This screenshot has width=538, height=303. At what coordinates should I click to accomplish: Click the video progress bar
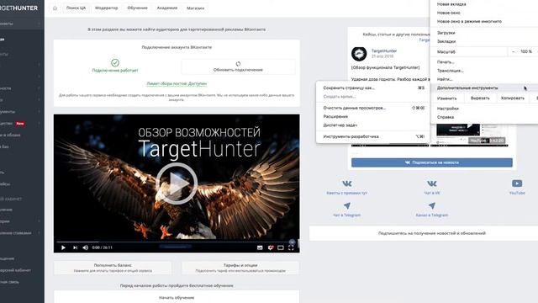177,242
